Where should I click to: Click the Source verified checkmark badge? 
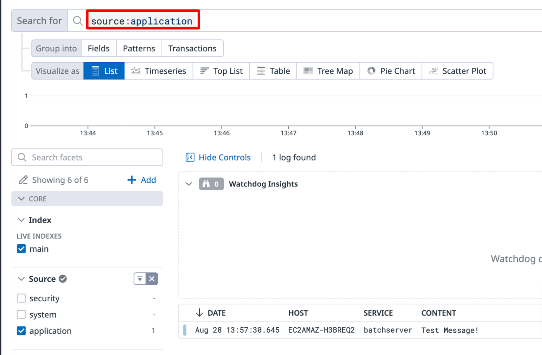[x=63, y=279]
